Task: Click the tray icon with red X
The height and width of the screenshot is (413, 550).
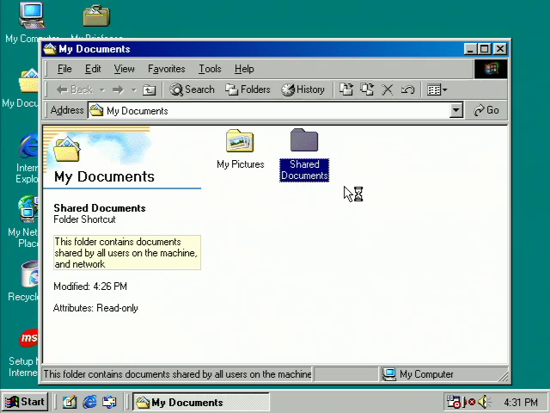Action: 470,402
